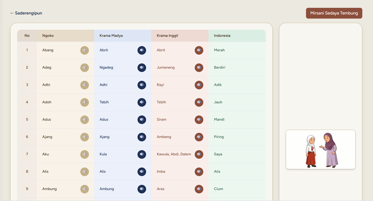Select the Krama Madya column header

tap(111, 35)
